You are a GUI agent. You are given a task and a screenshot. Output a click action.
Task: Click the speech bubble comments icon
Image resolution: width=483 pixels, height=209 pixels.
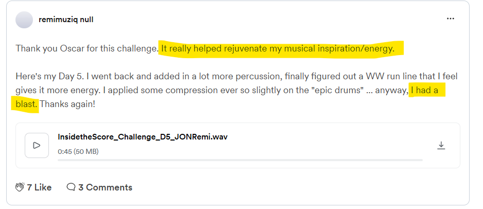(x=72, y=187)
